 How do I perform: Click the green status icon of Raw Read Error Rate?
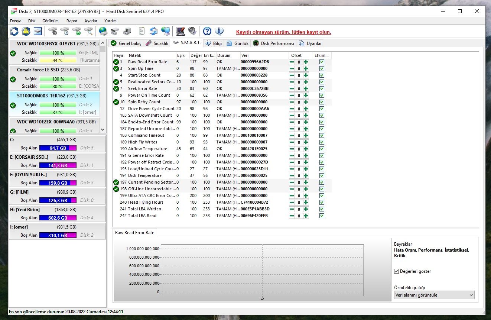pyautogui.click(x=116, y=62)
